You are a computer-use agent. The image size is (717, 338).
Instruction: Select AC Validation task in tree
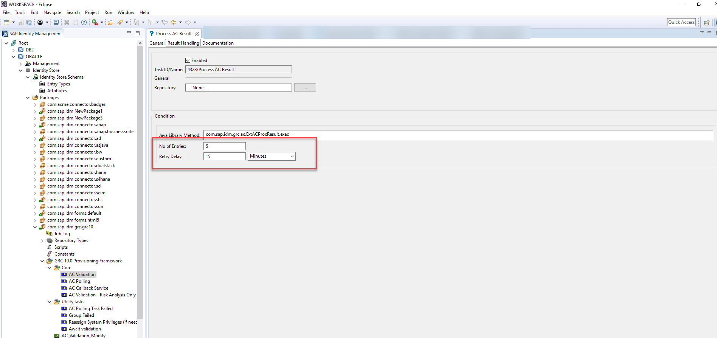click(82, 274)
